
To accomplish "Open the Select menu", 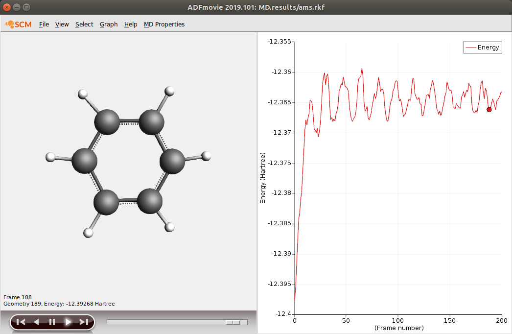I will pos(84,24).
